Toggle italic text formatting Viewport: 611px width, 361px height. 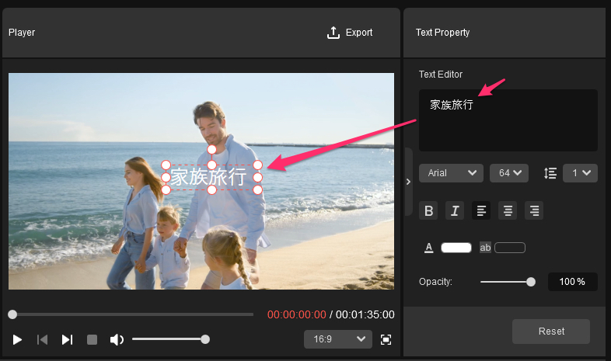tap(456, 210)
